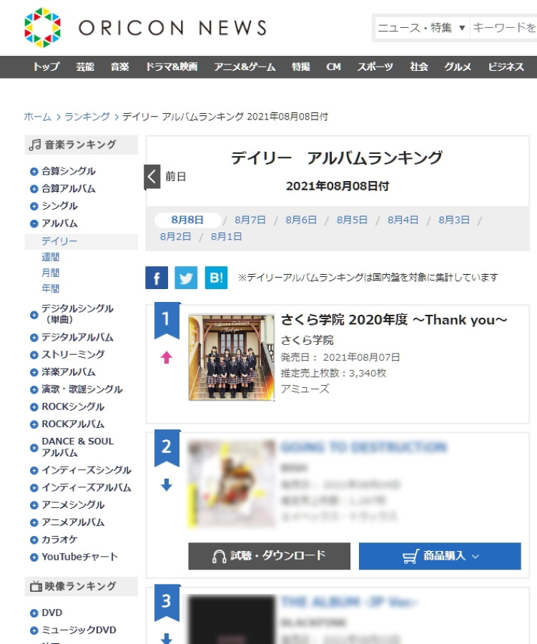Screen dimensions: 537x644
Task: Open the さくら学院 album cover thumbnail
Action: tap(231, 357)
